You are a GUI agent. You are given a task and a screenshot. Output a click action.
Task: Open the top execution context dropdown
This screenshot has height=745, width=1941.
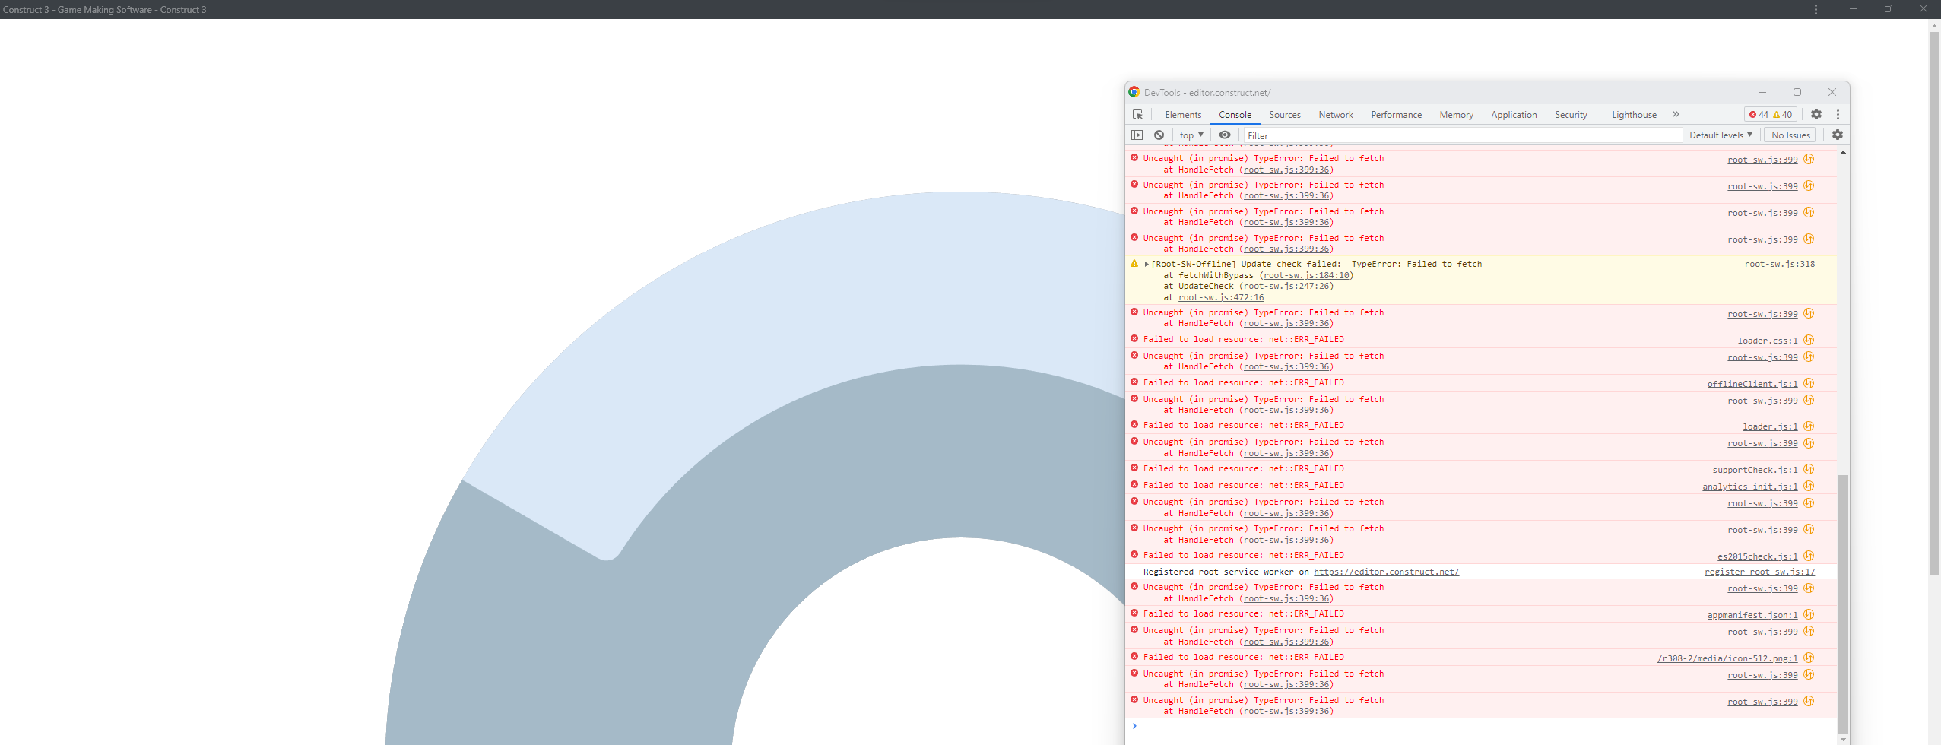tap(1191, 135)
